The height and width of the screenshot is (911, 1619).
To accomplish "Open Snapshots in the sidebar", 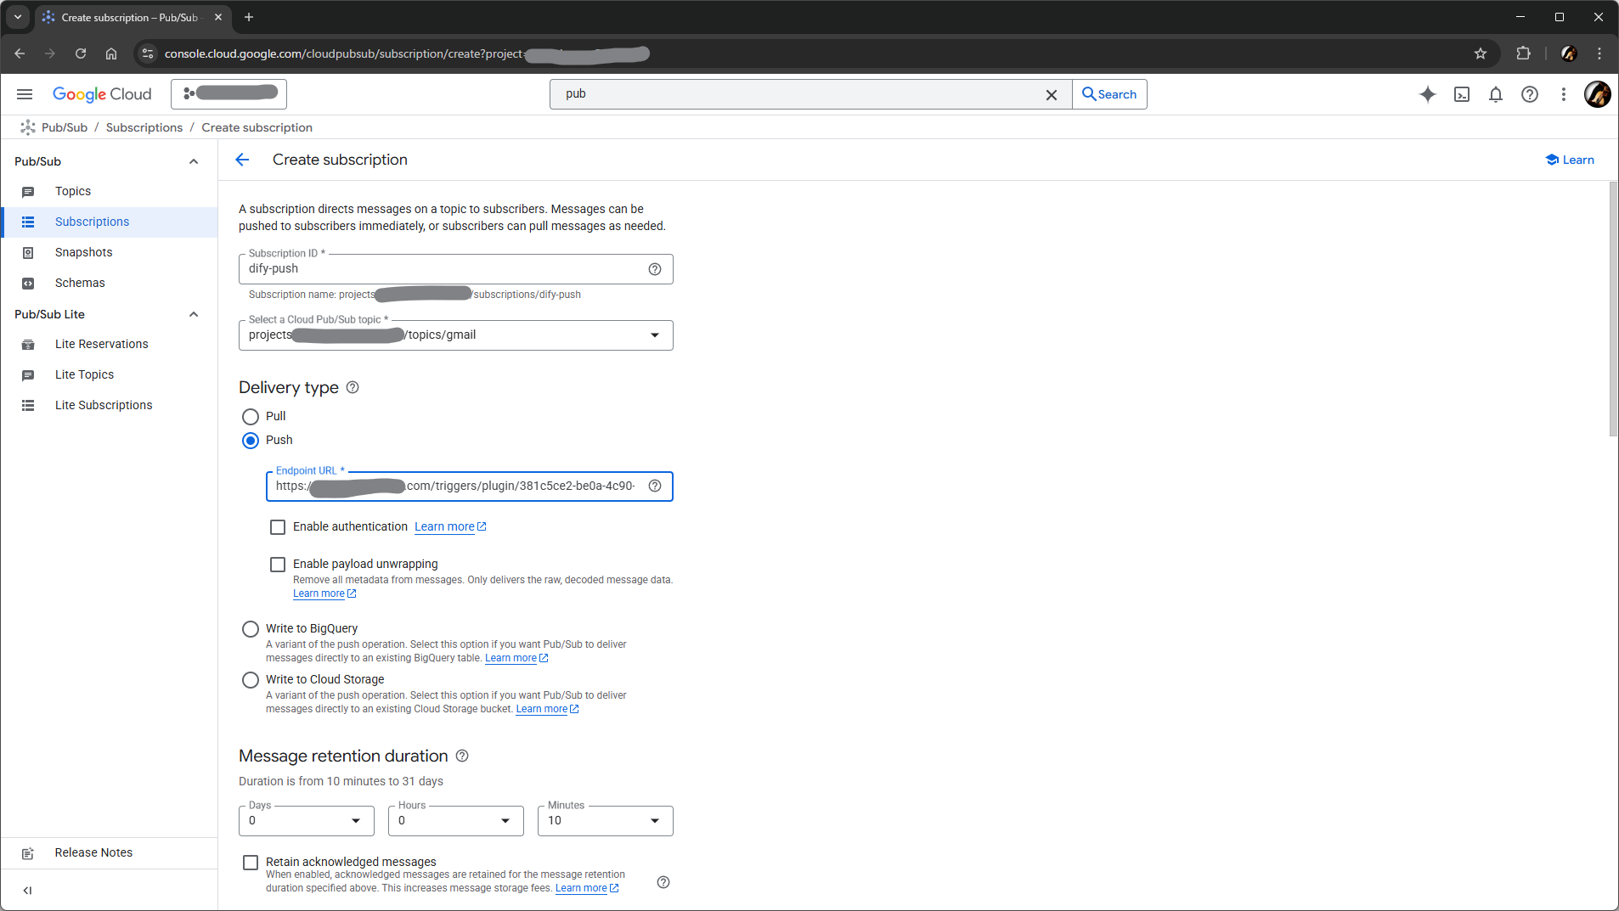I will (83, 253).
